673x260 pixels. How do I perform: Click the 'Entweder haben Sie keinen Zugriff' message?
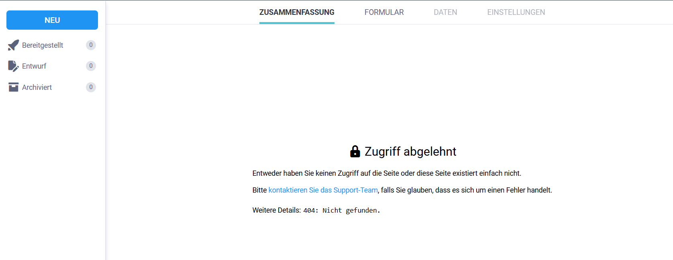click(386, 173)
